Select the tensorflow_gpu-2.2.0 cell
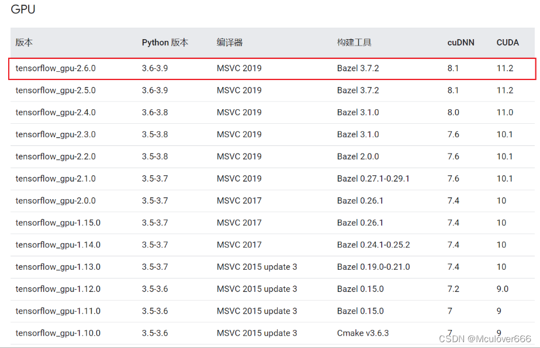The width and height of the screenshot is (540, 348). click(56, 156)
